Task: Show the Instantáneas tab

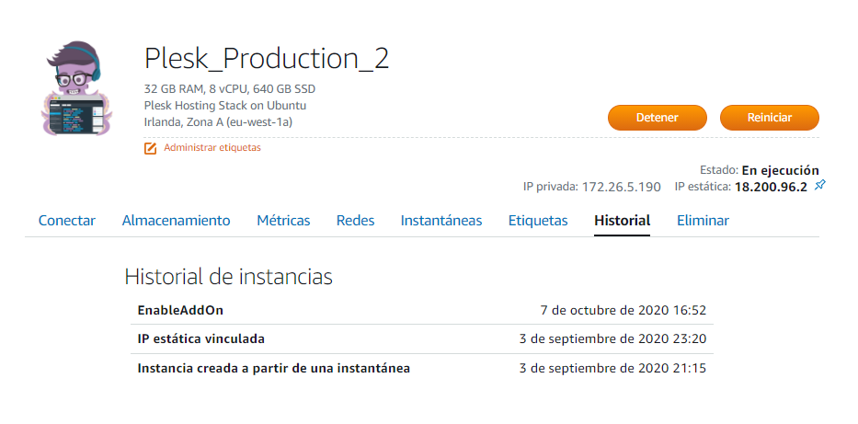Action: point(441,221)
